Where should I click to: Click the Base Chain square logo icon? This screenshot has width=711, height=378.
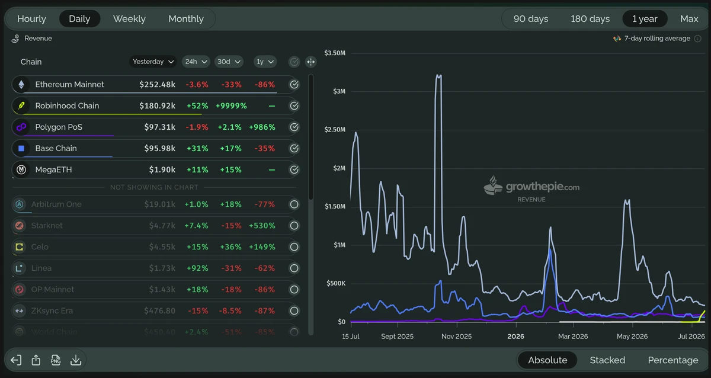(x=21, y=149)
